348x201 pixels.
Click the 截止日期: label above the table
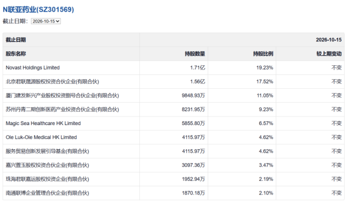[15, 21]
